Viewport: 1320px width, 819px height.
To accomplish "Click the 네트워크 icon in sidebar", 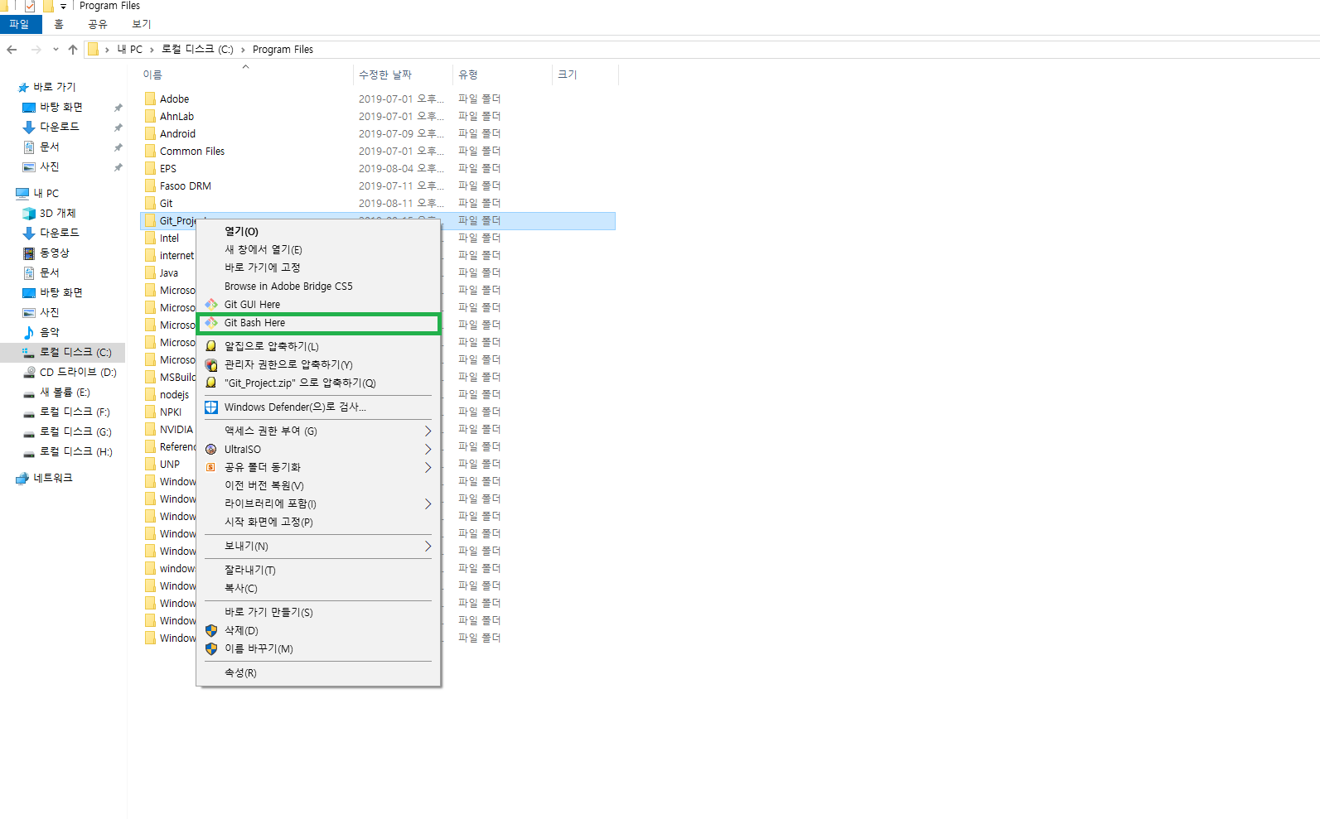I will click(x=22, y=479).
